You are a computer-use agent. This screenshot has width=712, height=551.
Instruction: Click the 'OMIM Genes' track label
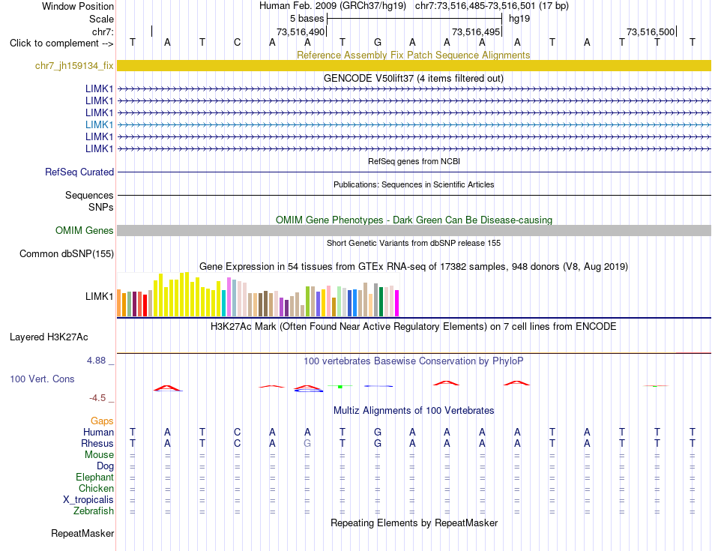coord(84,231)
